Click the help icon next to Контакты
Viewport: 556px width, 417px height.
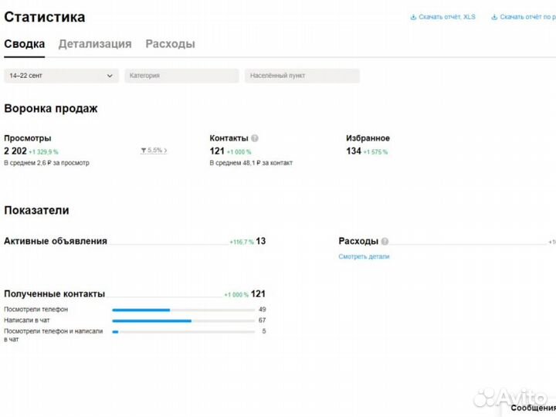[x=255, y=138]
